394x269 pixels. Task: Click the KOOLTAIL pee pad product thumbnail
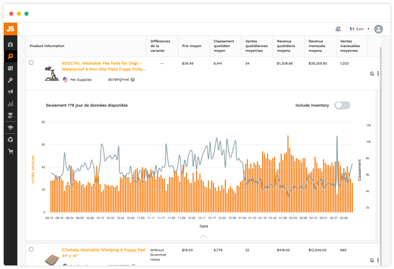pos(52,74)
